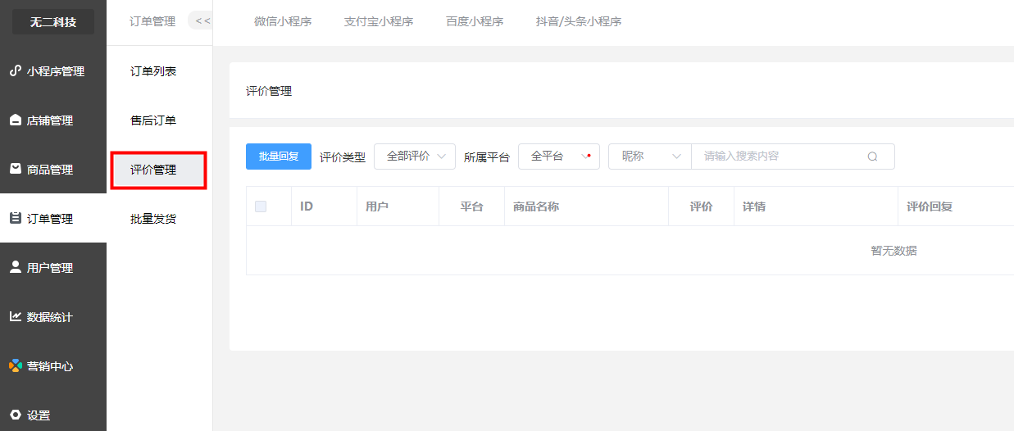The width and height of the screenshot is (1014, 431).
Task: Click the 商品管理 icon in sidebar
Action: tap(15, 169)
